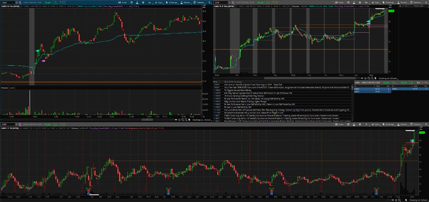The height and width of the screenshot is (202, 429).
Task: Click the Volume label in lower-left subchart
Action: click(x=5, y=88)
